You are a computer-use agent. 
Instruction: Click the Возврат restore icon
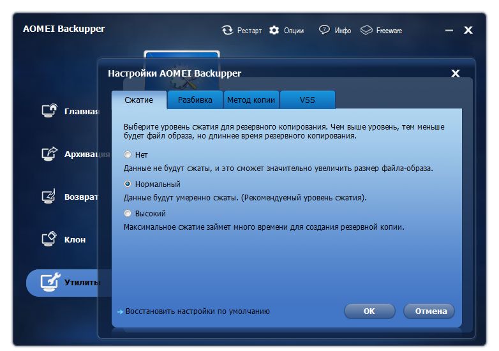tap(48, 197)
